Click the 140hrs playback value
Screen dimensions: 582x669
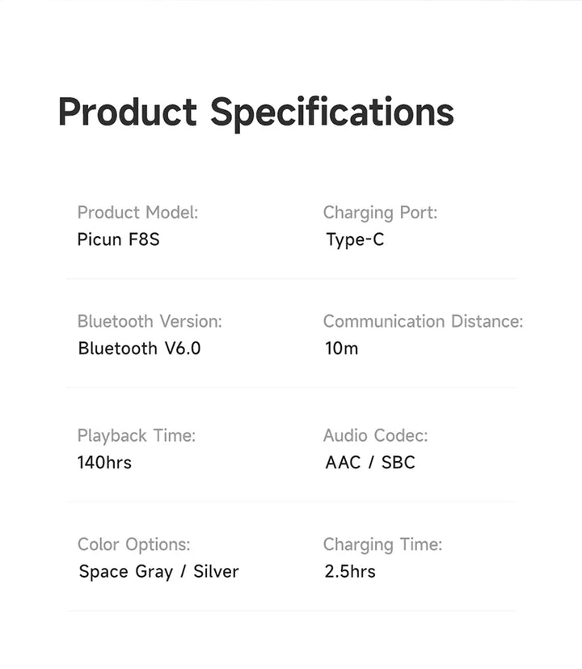click(x=104, y=463)
